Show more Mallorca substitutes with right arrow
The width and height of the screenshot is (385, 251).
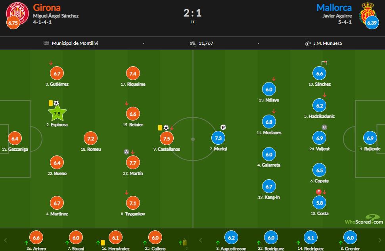coord(379,240)
